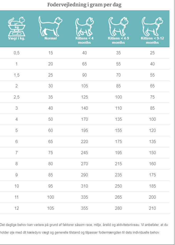Click the Normal value 105 cell
The height and width of the screenshot is (245, 175).
50,208
